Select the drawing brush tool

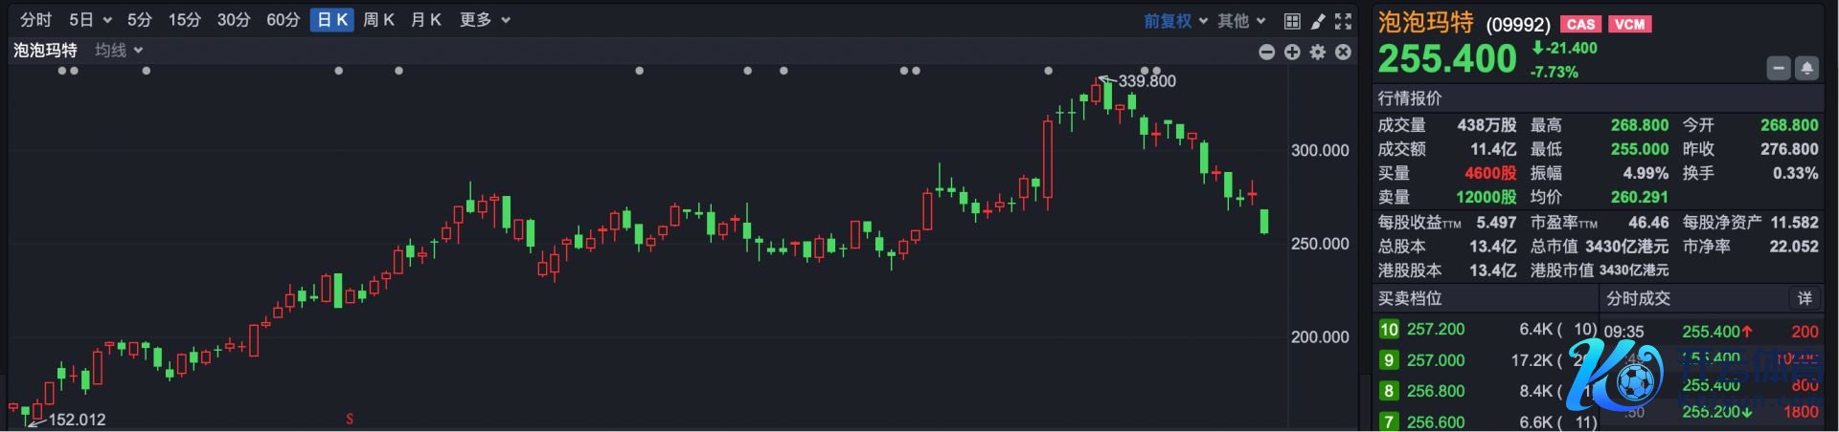tap(1318, 21)
